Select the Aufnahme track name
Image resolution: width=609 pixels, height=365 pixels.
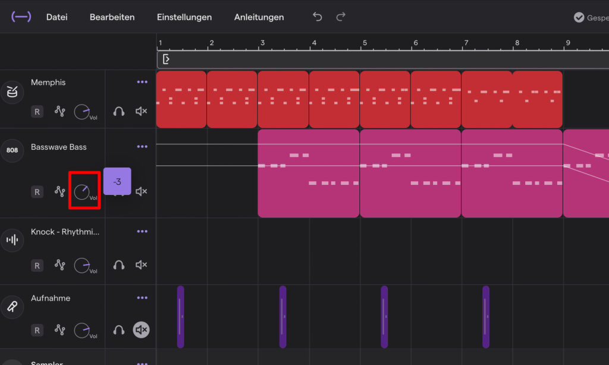(x=51, y=298)
